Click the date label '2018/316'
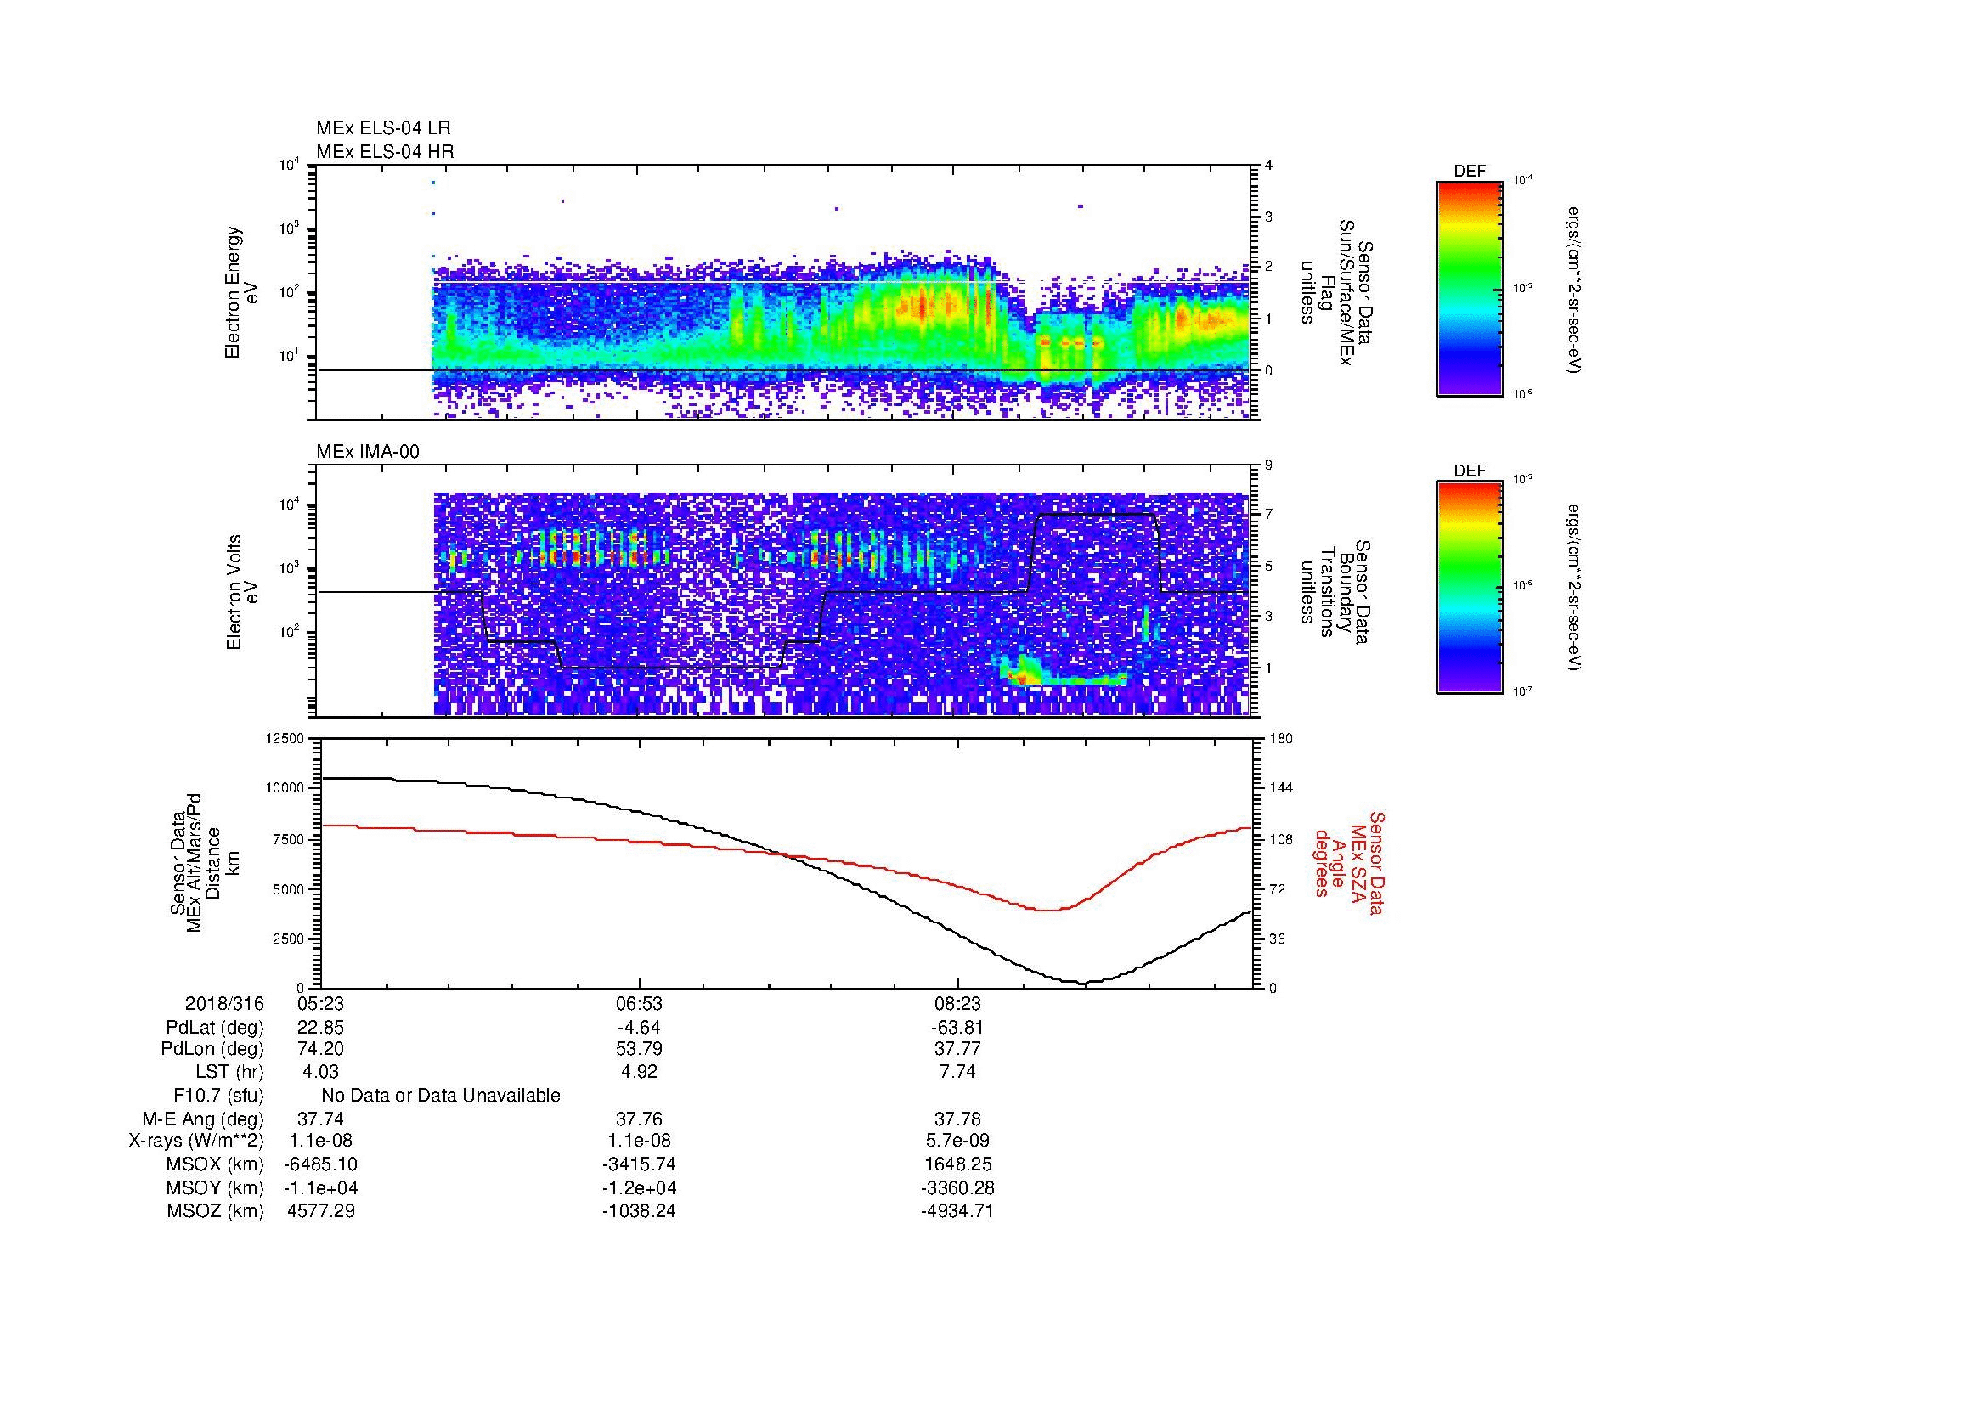1987x1404 pixels. click(x=224, y=1003)
